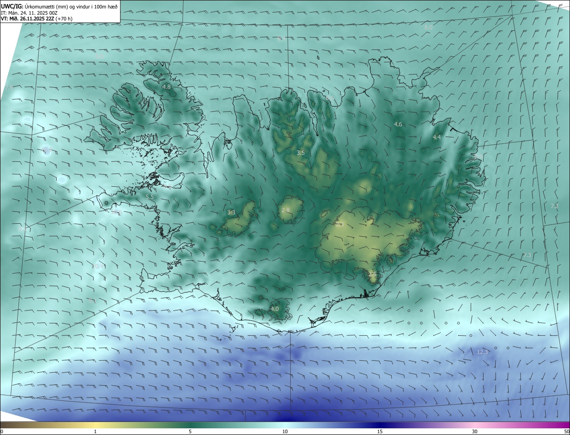Click the colorbar tick label 5
This screenshot has height=435, width=570.
190,431
